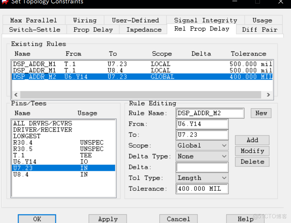Open the Switch-Settle tab
The height and width of the screenshot is (223, 291).
(35, 29)
